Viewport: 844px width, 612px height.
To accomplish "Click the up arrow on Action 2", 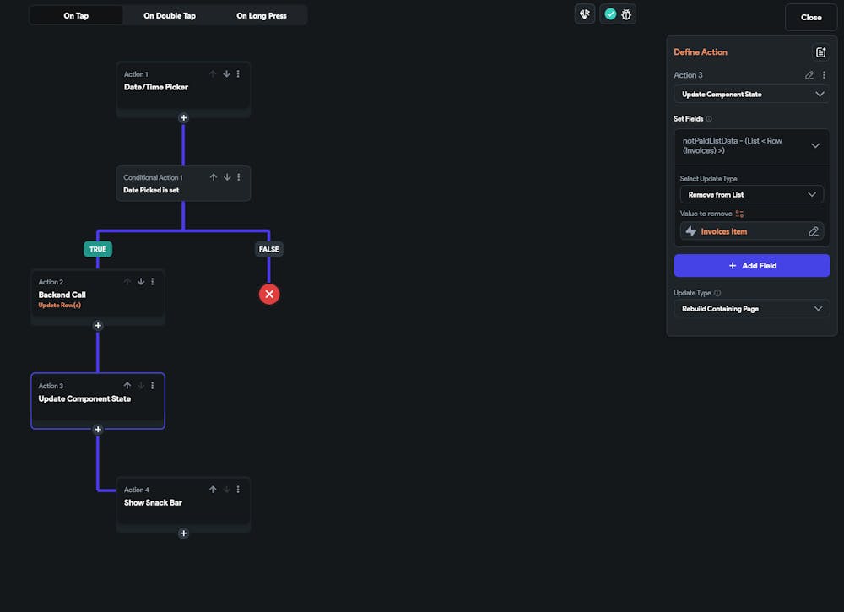I will point(127,281).
